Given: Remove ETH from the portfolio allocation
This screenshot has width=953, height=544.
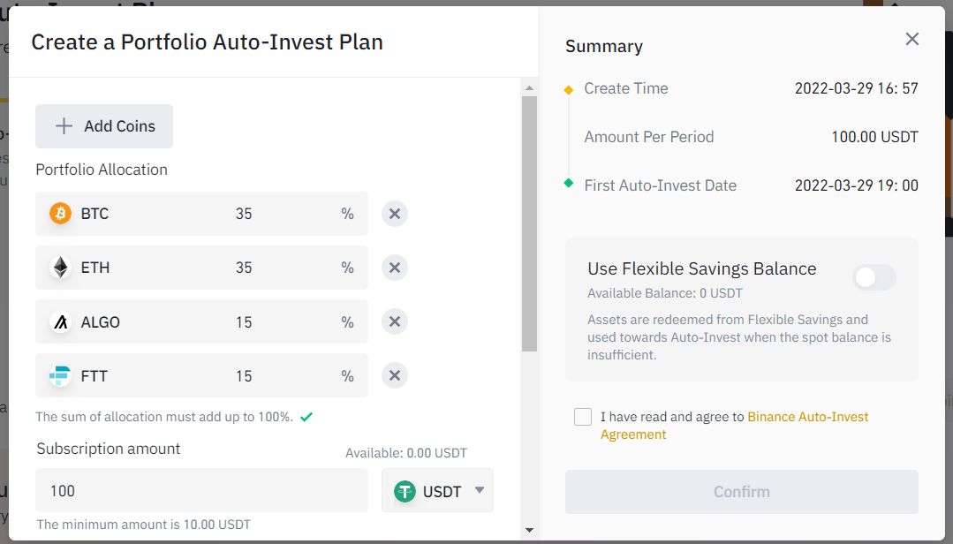Looking at the screenshot, I should tap(395, 268).
